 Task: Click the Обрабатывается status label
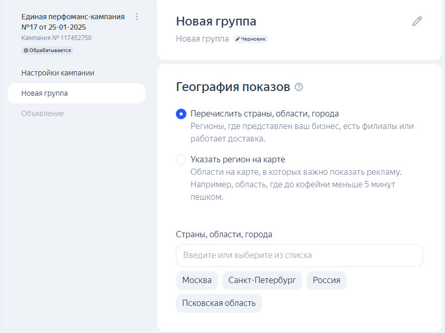(47, 50)
